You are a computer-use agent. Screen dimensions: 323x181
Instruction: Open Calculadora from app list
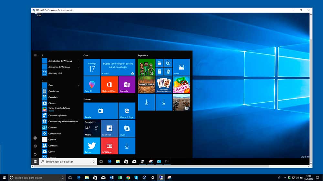[61, 91]
